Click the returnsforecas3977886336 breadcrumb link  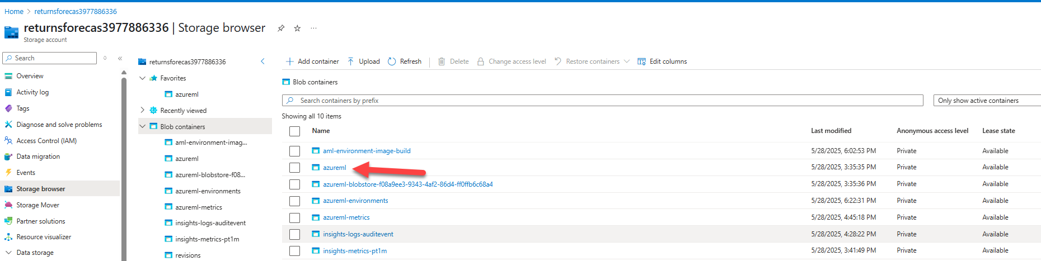click(76, 11)
